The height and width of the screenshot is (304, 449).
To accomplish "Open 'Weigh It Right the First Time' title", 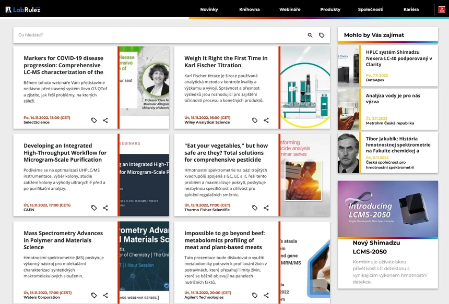I will [x=226, y=62].
